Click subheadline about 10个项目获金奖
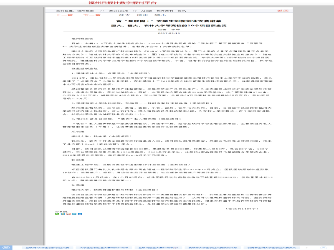 click(169, 25)
